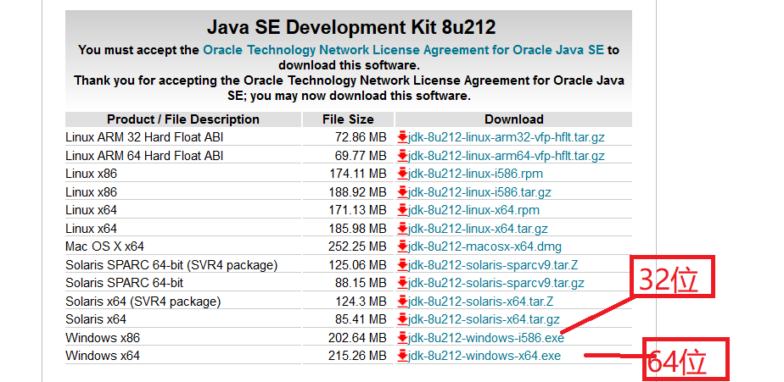
Task: Click download arrow icon for jdk-8u212-linux-x64.rpm
Action: pyautogui.click(x=402, y=210)
